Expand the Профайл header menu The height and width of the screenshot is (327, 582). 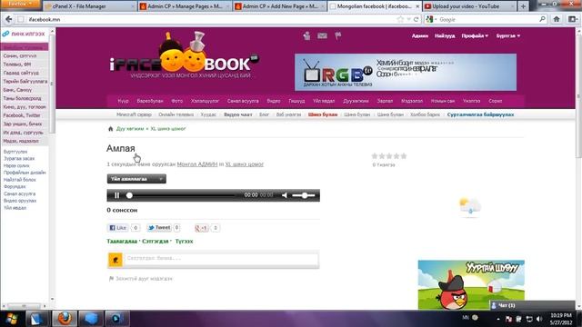[x=475, y=36]
